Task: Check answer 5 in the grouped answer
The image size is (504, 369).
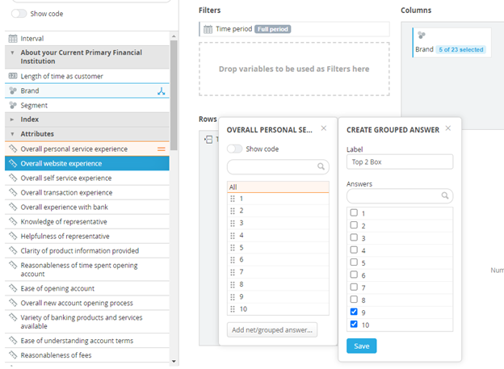Action: [x=354, y=262]
